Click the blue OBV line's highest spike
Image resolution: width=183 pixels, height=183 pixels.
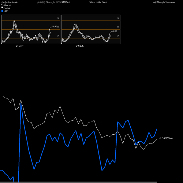click(x=21, y=104)
